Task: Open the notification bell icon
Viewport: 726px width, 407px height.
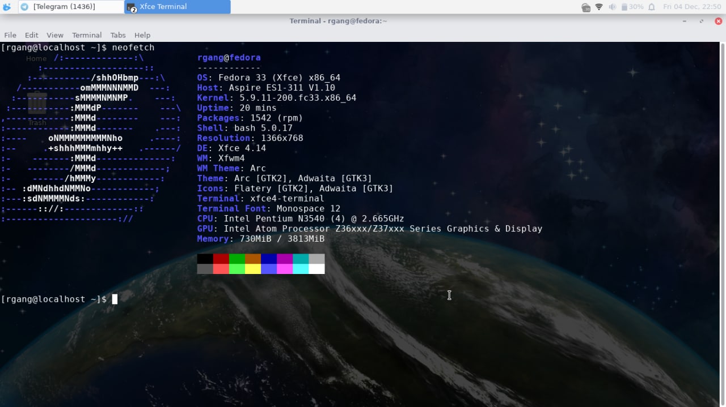Action: pyautogui.click(x=652, y=7)
